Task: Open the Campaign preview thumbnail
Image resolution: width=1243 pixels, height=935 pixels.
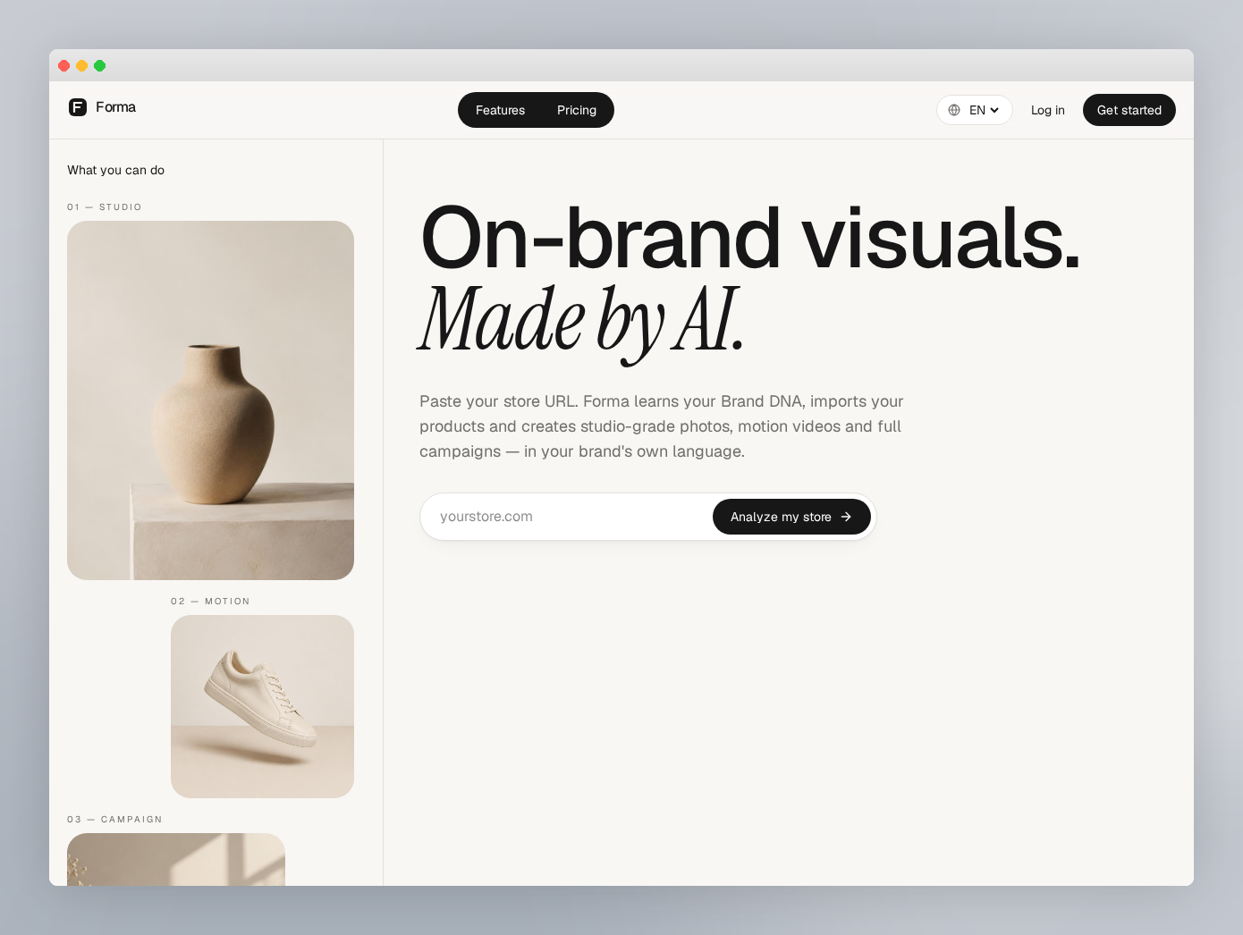Action: pos(176,859)
